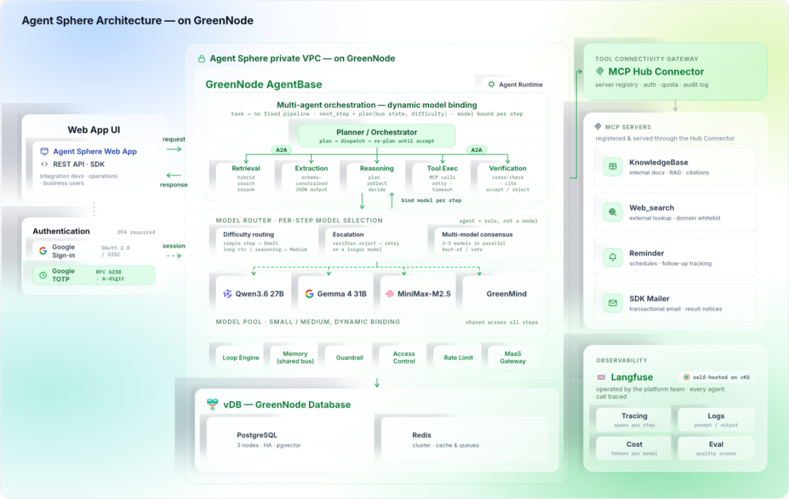Click the monitor icon beside Agent Sphere Web App
Image resolution: width=789 pixels, height=499 pixels.
point(44,152)
